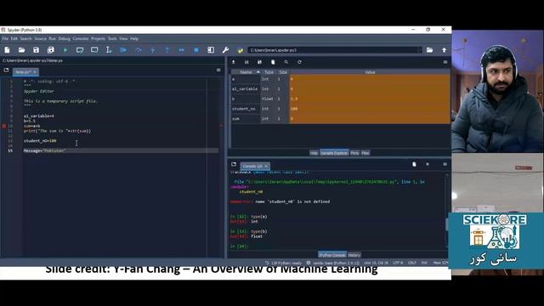Save all files toolbar icon
The width and height of the screenshot is (544, 306).
tap(51, 50)
